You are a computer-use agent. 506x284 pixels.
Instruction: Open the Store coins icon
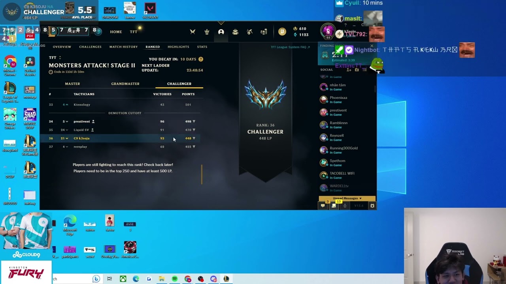[x=264, y=32]
